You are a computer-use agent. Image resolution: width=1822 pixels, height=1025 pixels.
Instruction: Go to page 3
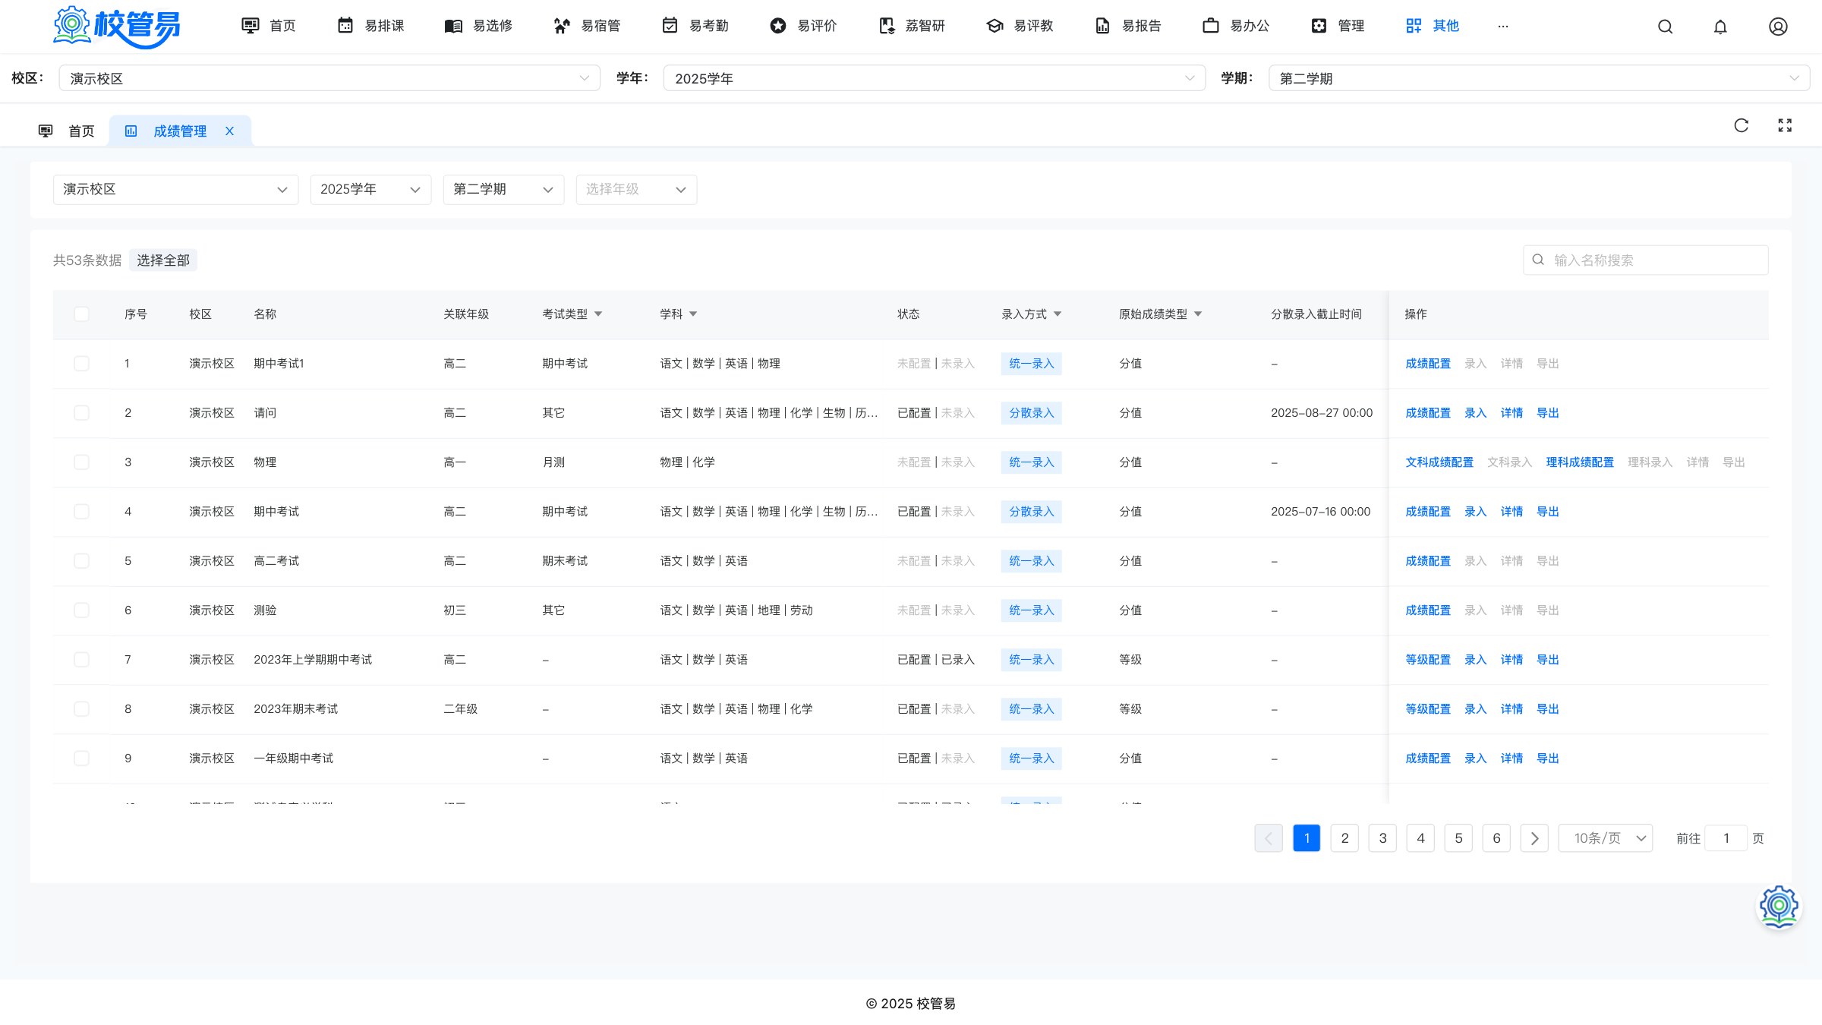click(x=1382, y=838)
